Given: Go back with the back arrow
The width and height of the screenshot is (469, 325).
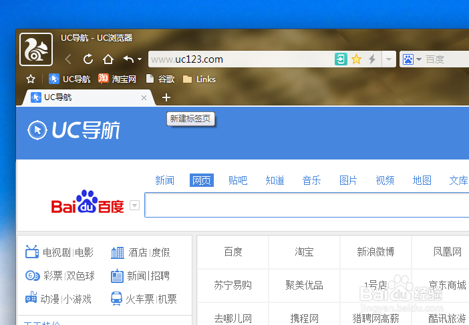Looking at the screenshot, I should click(x=68, y=59).
